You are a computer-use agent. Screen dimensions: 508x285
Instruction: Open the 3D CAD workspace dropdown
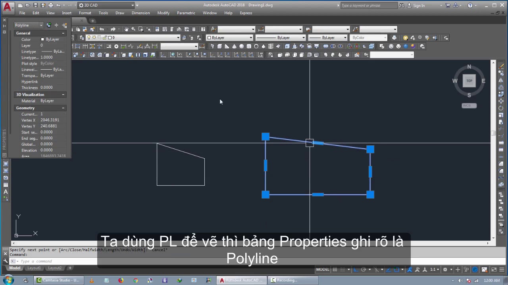106,5
